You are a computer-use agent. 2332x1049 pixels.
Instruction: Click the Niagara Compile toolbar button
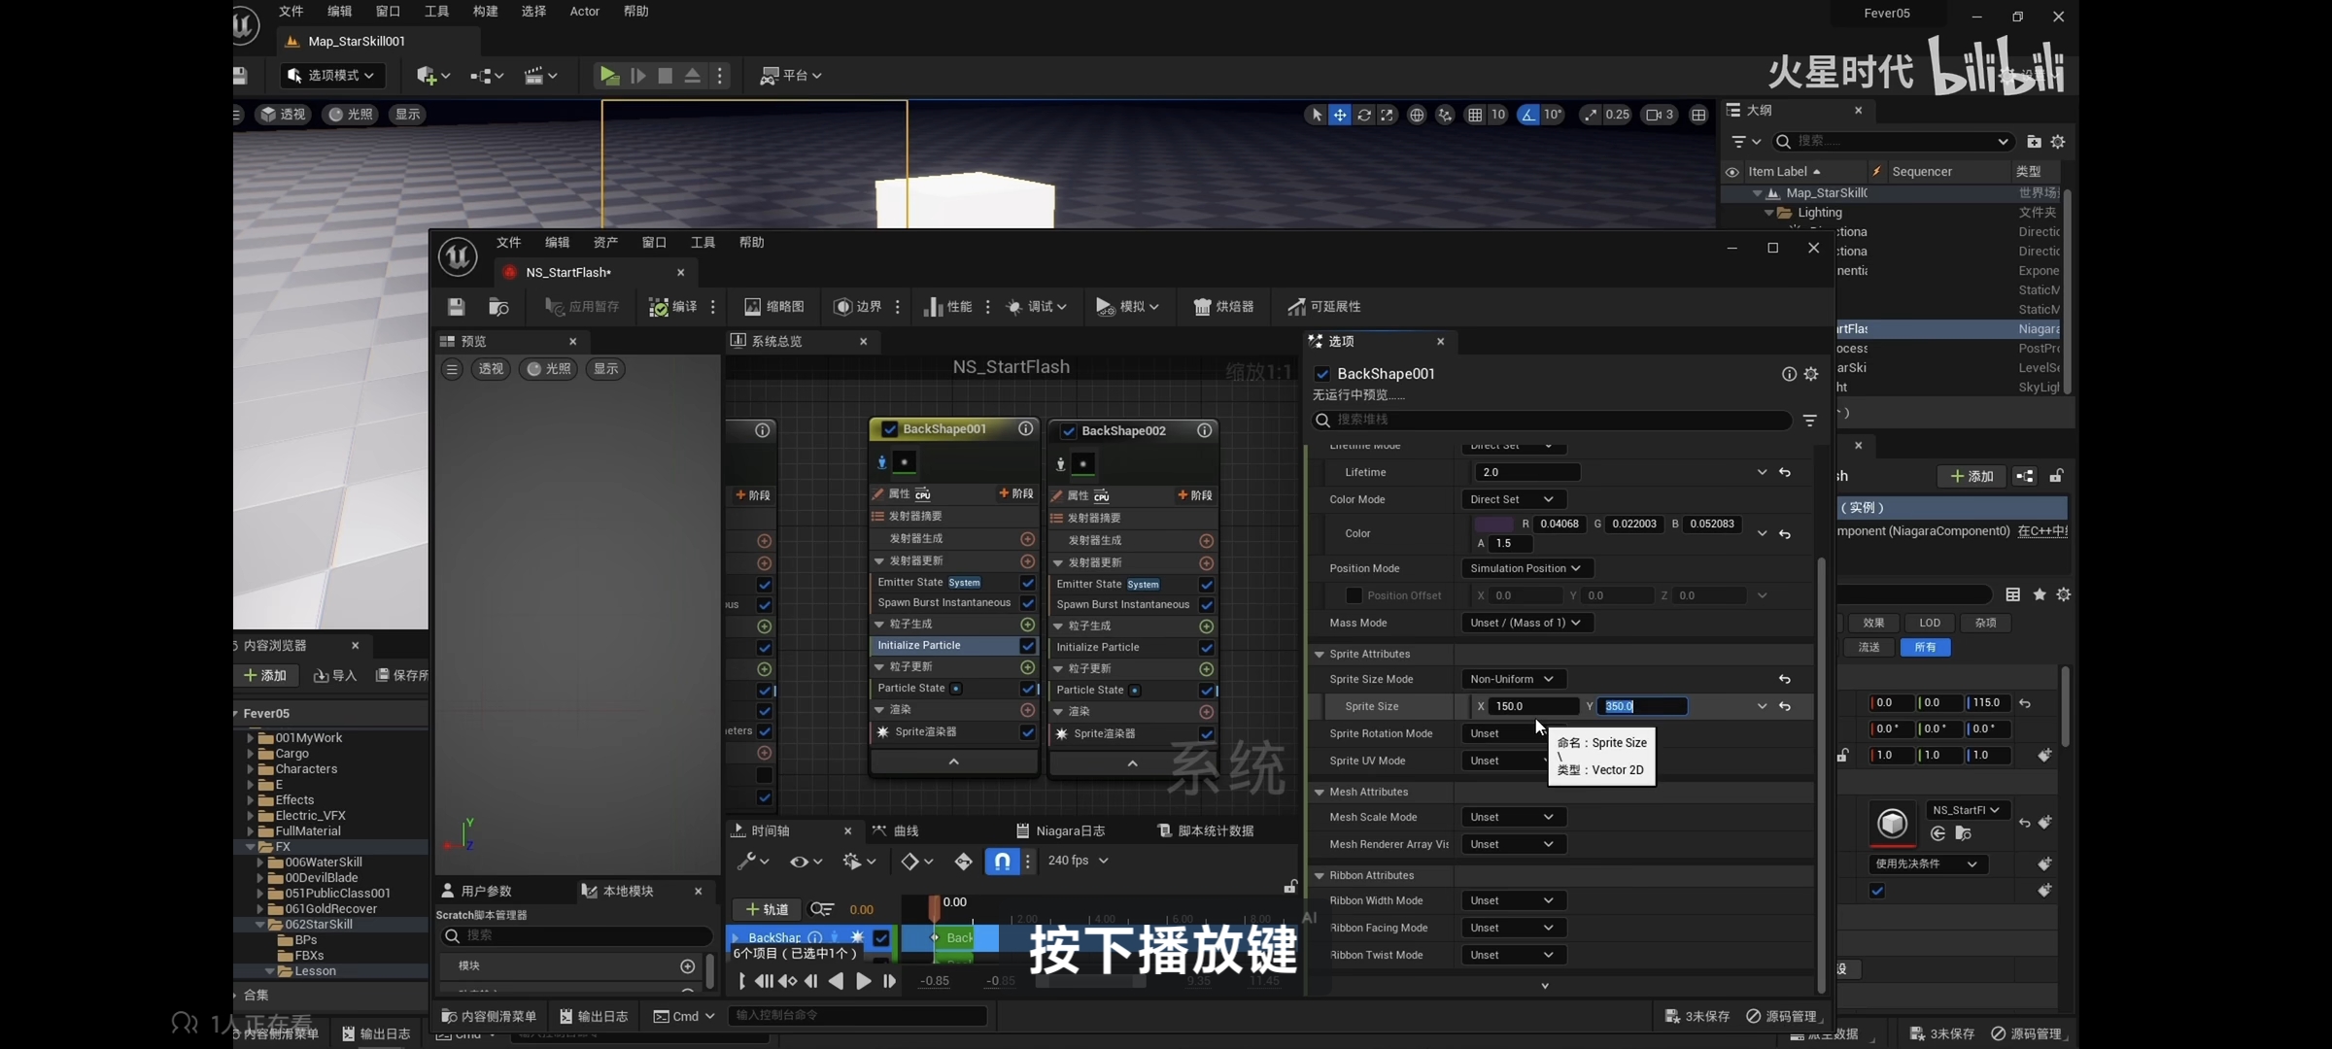coord(672,307)
